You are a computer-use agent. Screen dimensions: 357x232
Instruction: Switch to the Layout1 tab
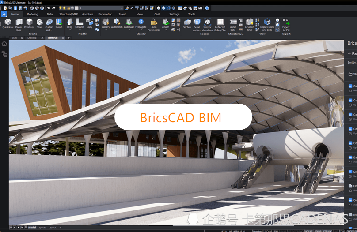(x=42, y=228)
